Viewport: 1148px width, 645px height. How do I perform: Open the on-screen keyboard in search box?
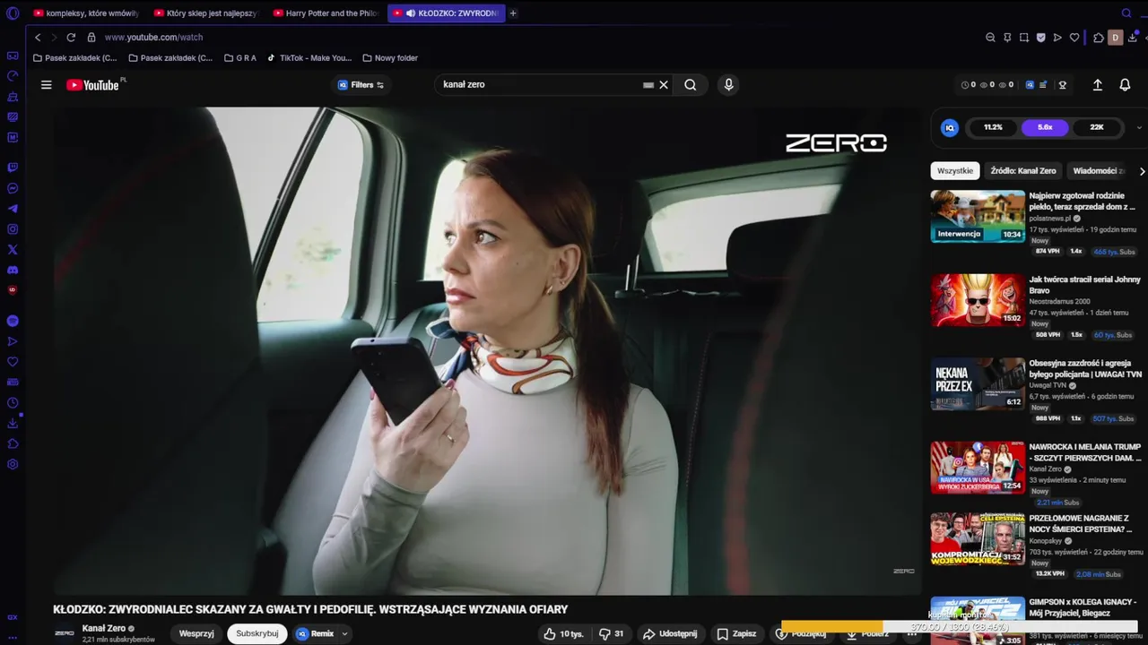[648, 85]
